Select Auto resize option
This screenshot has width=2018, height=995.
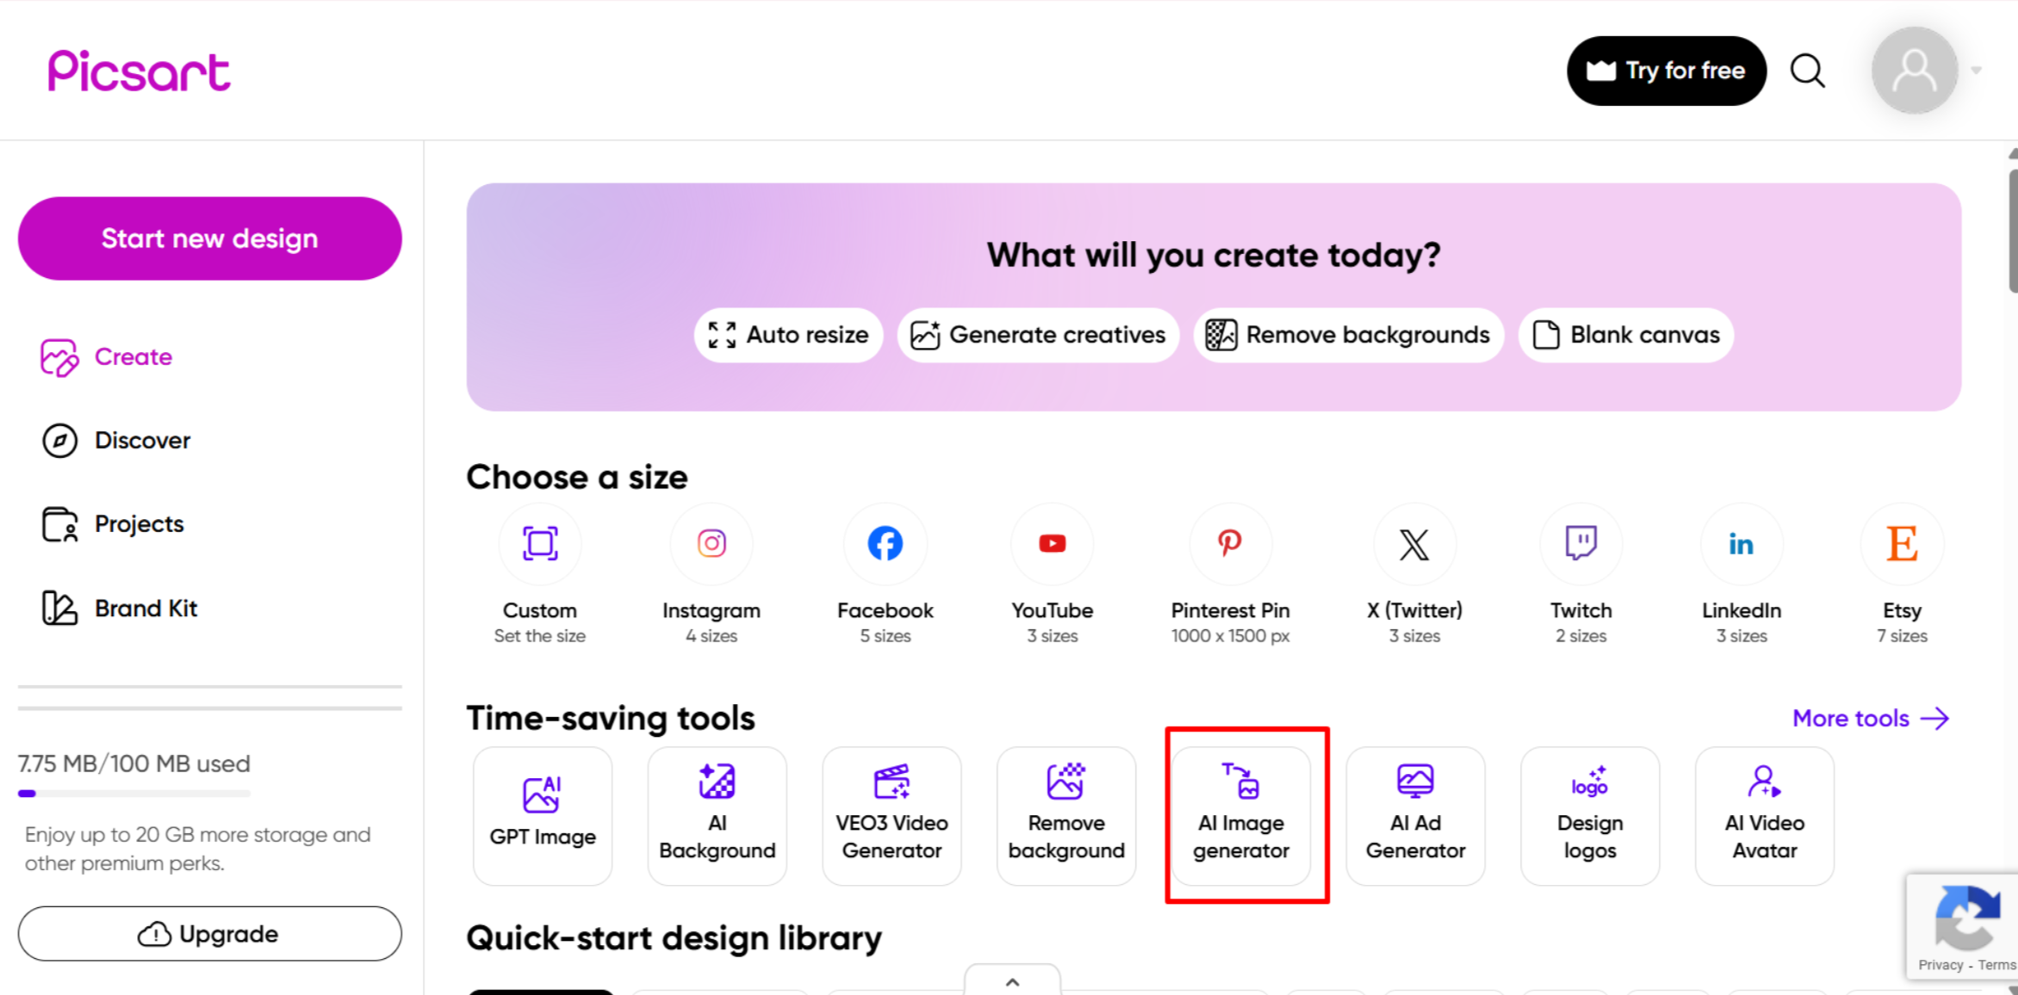pos(788,335)
